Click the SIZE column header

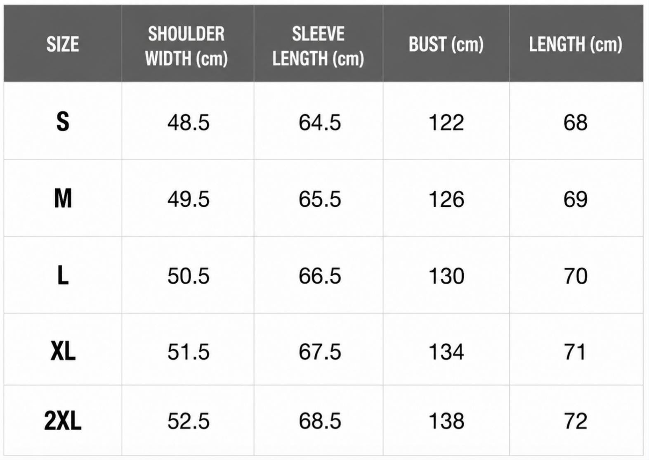[x=63, y=44]
